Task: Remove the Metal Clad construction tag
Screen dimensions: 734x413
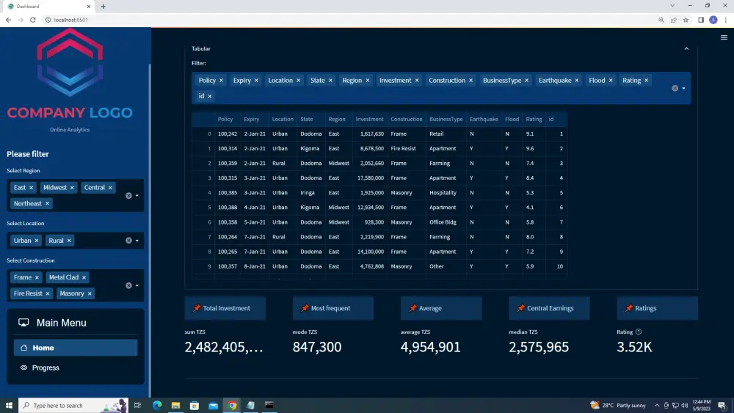Action: click(84, 277)
